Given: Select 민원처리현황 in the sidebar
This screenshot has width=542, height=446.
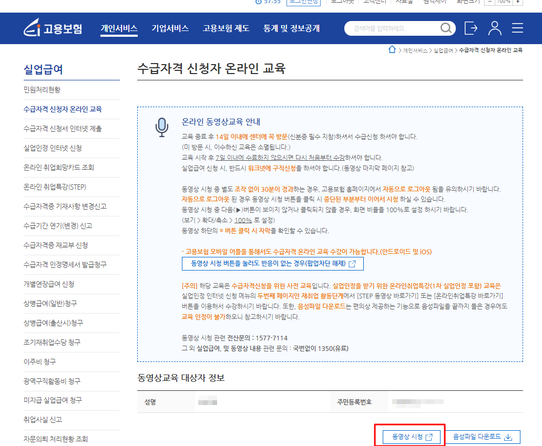Looking at the screenshot, I should [x=42, y=90].
